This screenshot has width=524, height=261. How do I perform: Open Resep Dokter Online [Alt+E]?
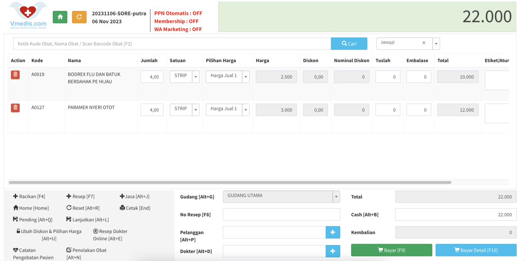110,235
